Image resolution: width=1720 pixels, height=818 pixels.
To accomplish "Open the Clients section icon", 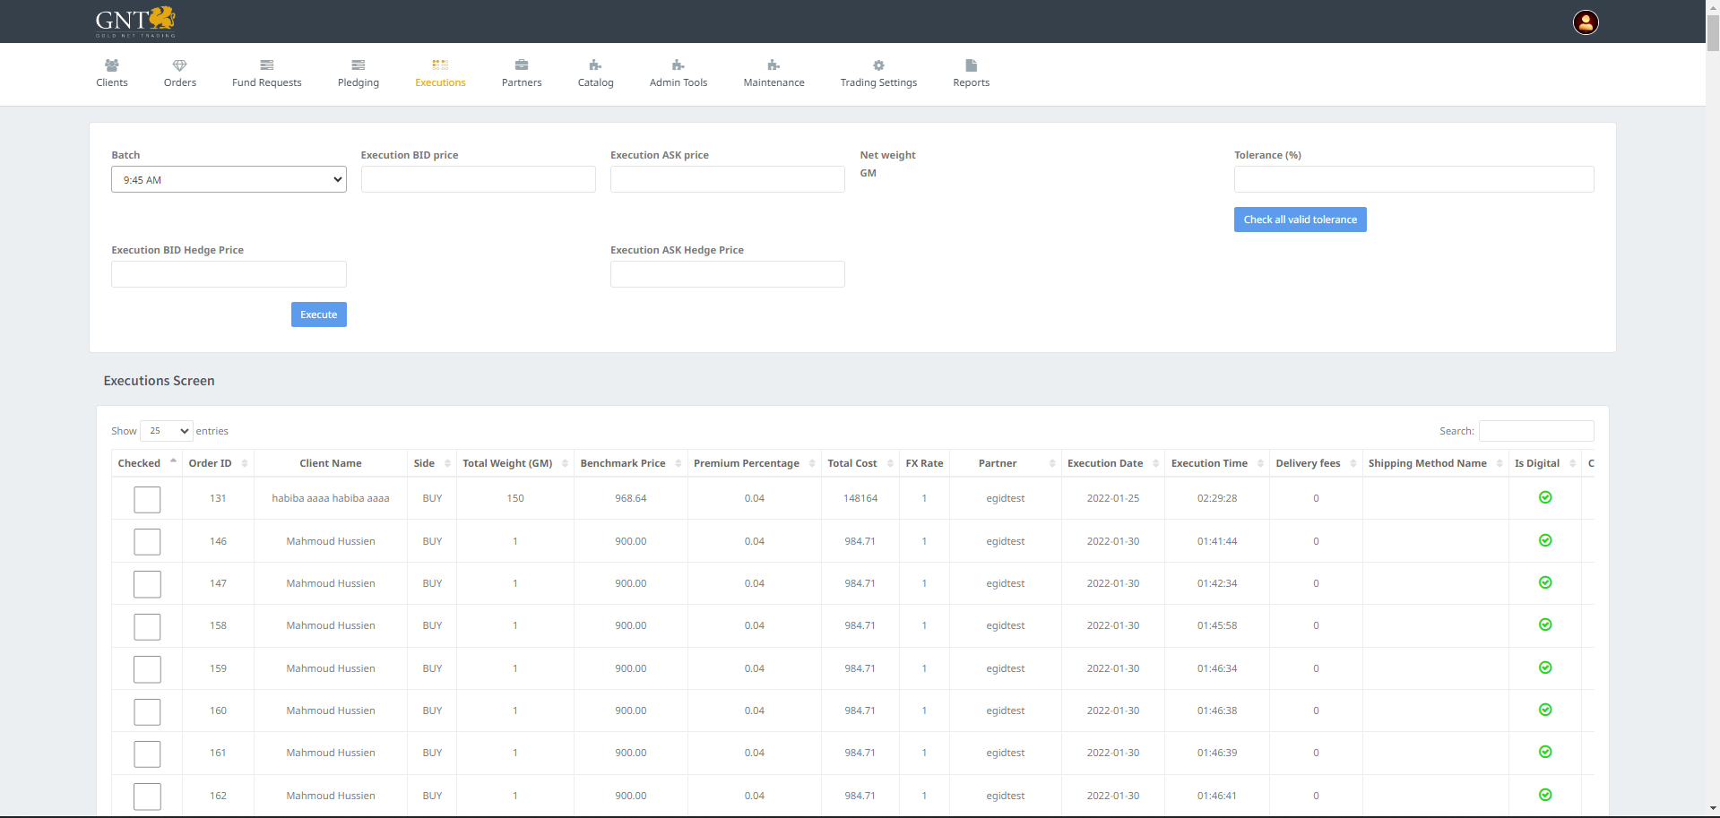I will click(x=112, y=65).
